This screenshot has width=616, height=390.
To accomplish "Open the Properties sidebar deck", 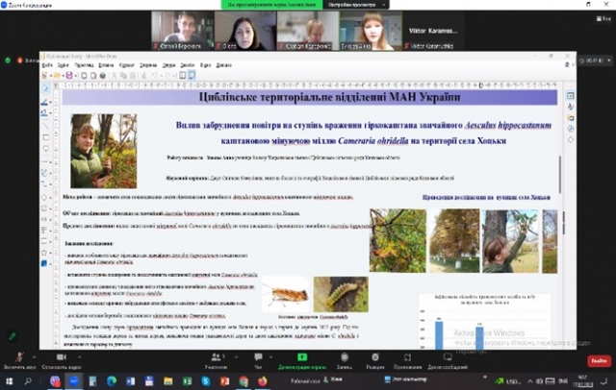I will pos(571,96).
